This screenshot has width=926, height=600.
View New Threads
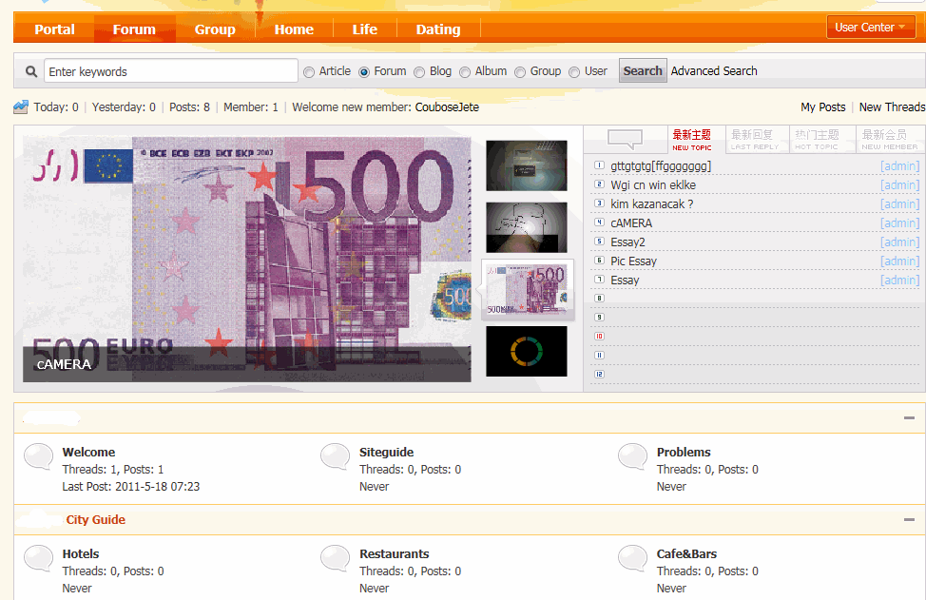coord(893,106)
